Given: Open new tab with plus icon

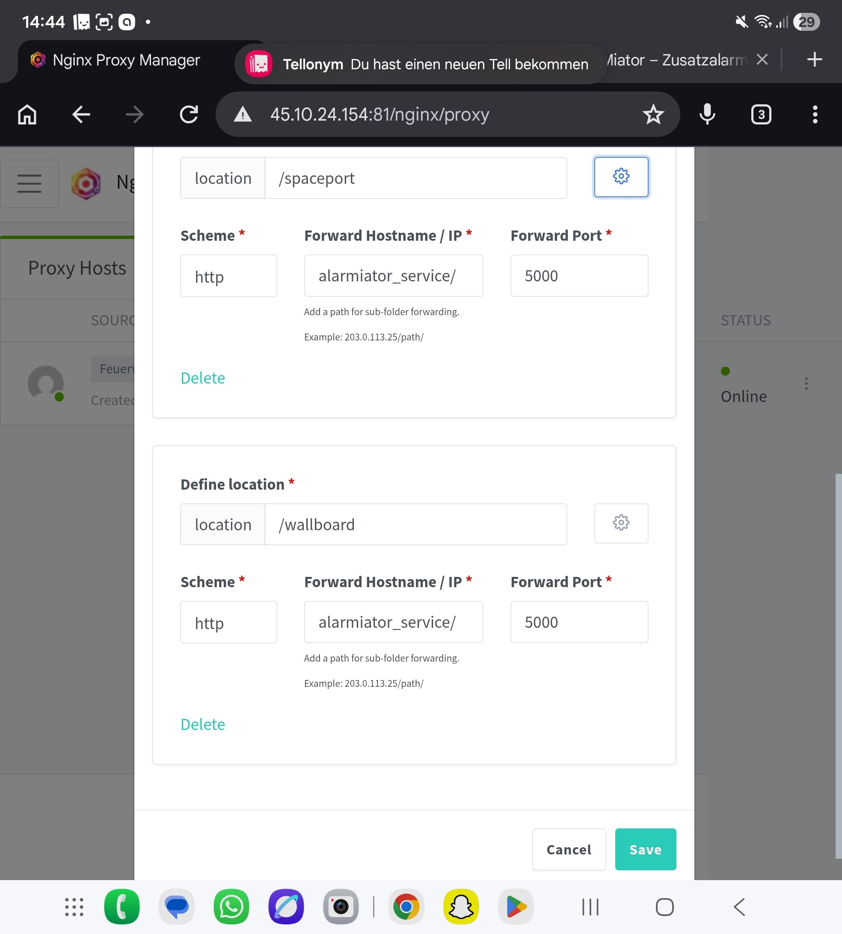Looking at the screenshot, I should tap(814, 59).
